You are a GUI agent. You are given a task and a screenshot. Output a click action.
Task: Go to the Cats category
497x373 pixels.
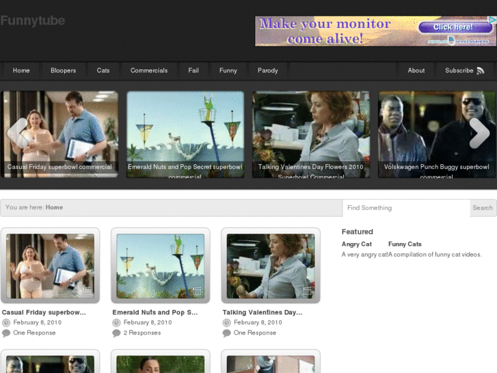point(103,70)
